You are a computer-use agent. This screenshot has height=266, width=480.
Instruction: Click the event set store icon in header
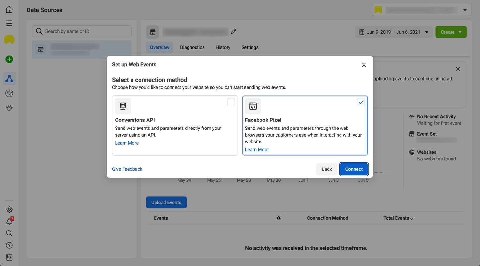153,32
